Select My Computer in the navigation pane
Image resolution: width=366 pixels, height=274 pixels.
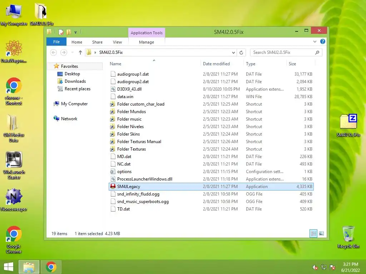[74, 104]
